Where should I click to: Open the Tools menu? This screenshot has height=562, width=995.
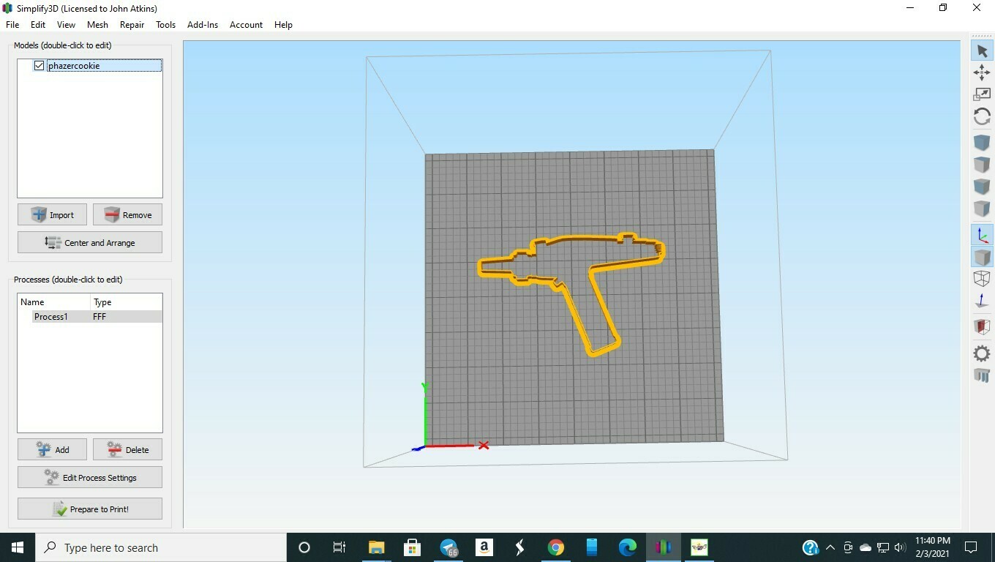pyautogui.click(x=165, y=24)
